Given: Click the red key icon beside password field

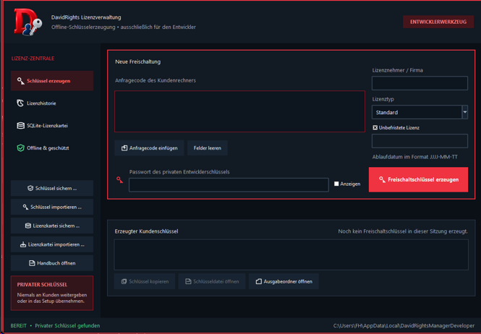Looking at the screenshot, I should coord(119,180).
